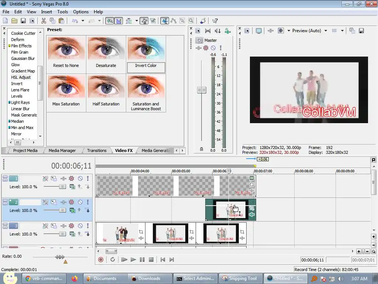The image size is (378, 284).
Task: Switch to the Transitions tab
Action: click(97, 151)
